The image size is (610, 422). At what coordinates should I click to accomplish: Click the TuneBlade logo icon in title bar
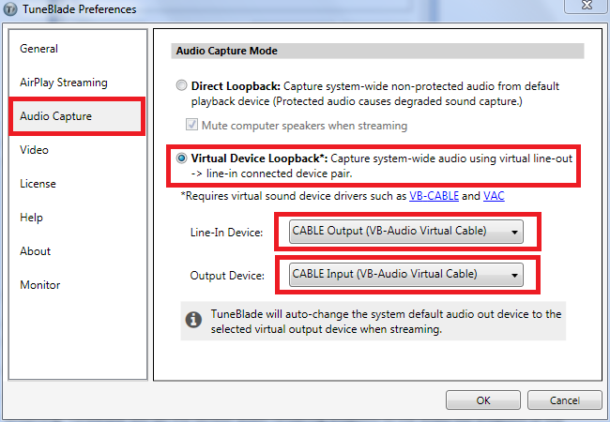pyautogui.click(x=10, y=9)
